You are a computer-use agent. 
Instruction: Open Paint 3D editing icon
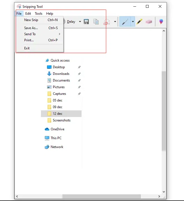pyautogui.click(x=161, y=22)
